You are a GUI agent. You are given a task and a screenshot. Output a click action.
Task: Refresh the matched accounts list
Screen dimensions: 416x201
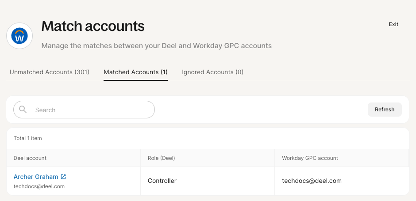tap(385, 110)
